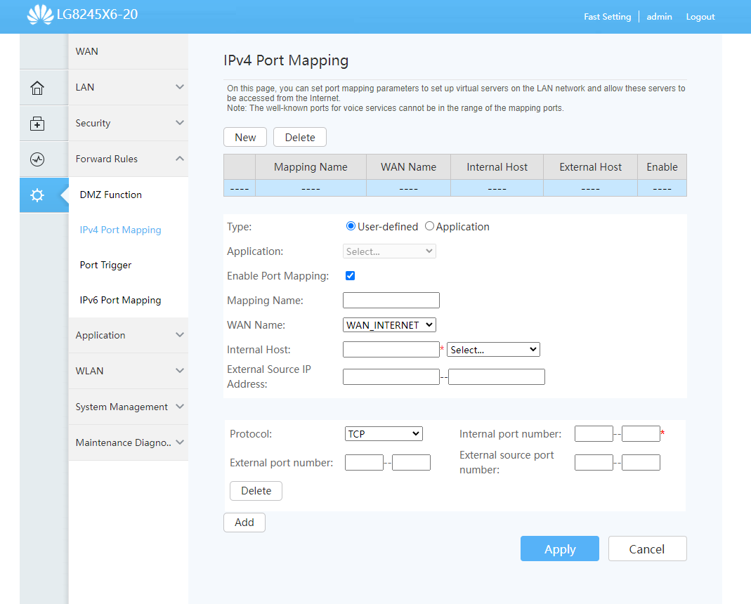Open the WAN Name dropdown
Viewport: 751px width, 604px height.
coord(389,325)
